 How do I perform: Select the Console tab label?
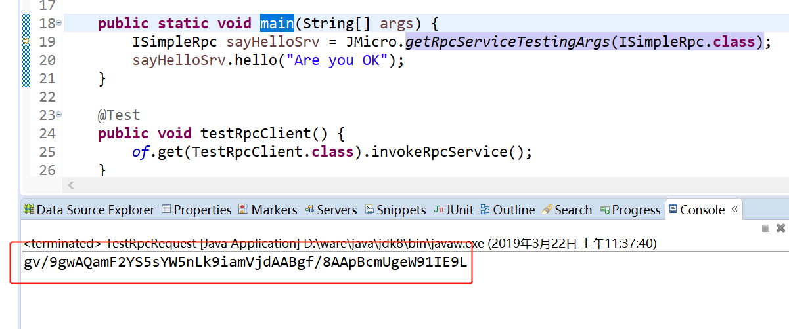[702, 210]
